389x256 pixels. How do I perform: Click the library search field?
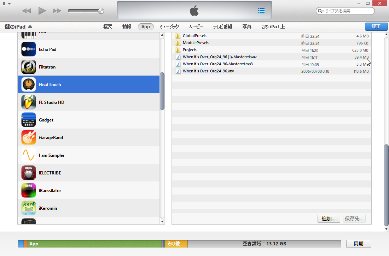coord(345,11)
